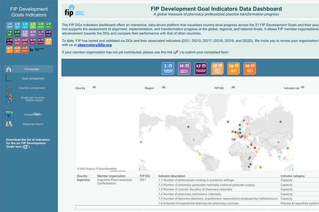Click the pink marker near Iceland
Screen dimensions: 319x212
click(x=228, y=122)
